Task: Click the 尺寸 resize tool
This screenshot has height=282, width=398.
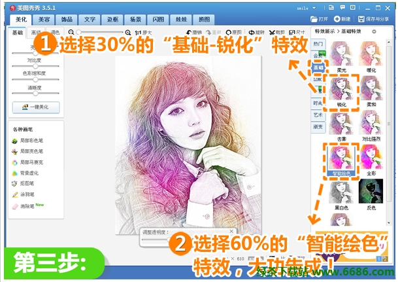Action: pyautogui.click(x=297, y=32)
